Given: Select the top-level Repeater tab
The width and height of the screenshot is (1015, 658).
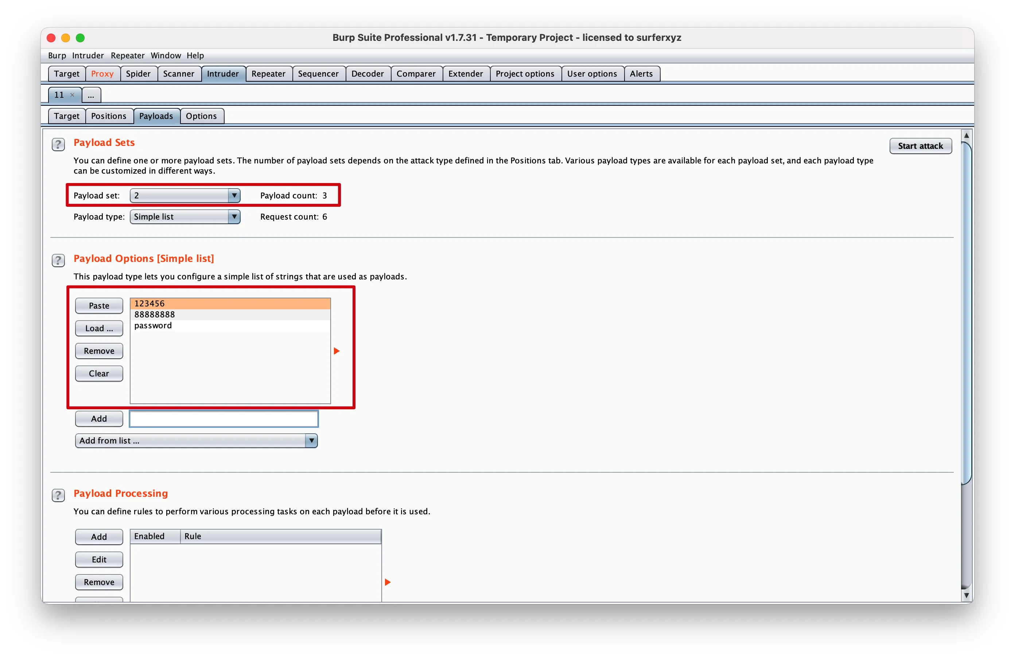Looking at the screenshot, I should point(268,74).
